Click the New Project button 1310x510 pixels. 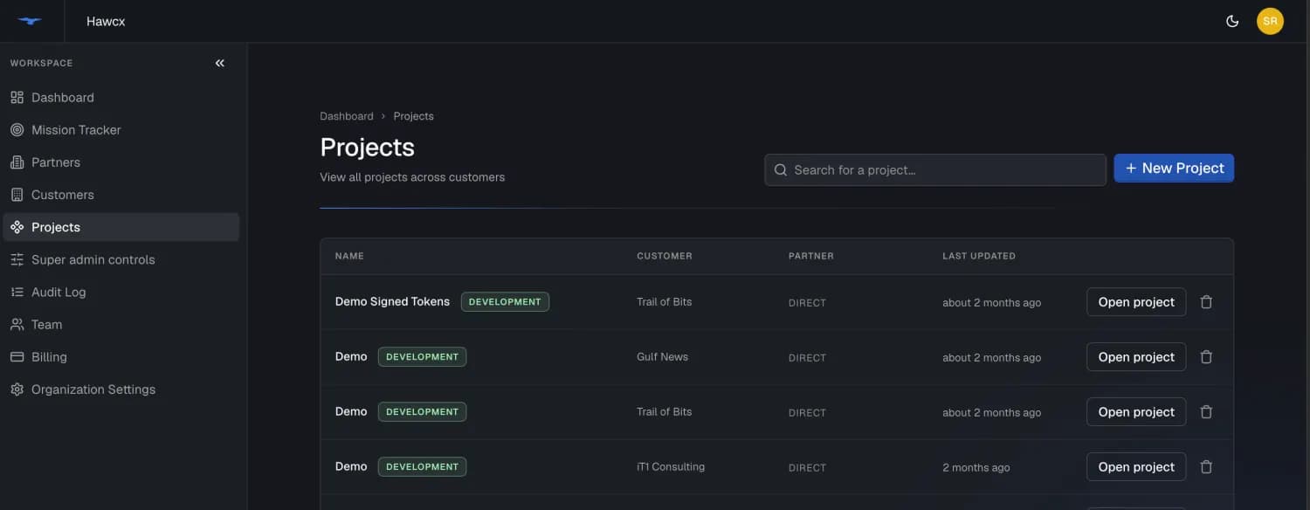pyautogui.click(x=1174, y=168)
